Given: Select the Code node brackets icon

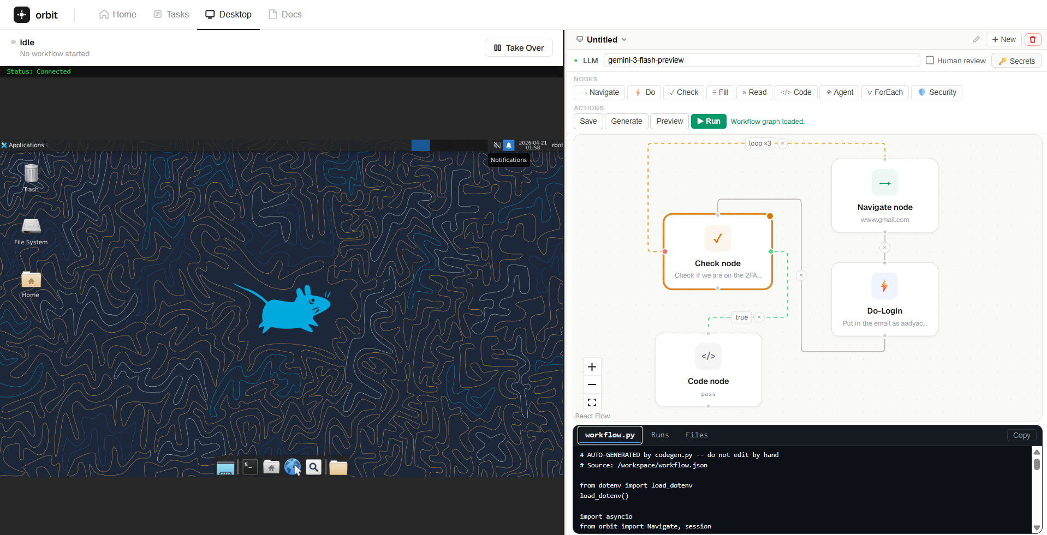Looking at the screenshot, I should 708,356.
